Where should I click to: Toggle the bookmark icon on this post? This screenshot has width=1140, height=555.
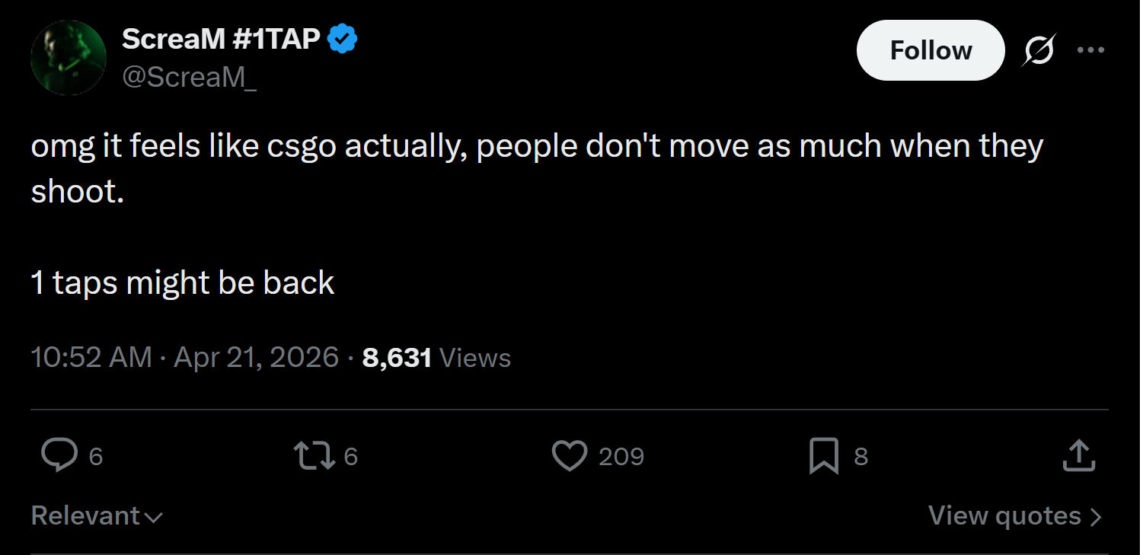pos(824,456)
